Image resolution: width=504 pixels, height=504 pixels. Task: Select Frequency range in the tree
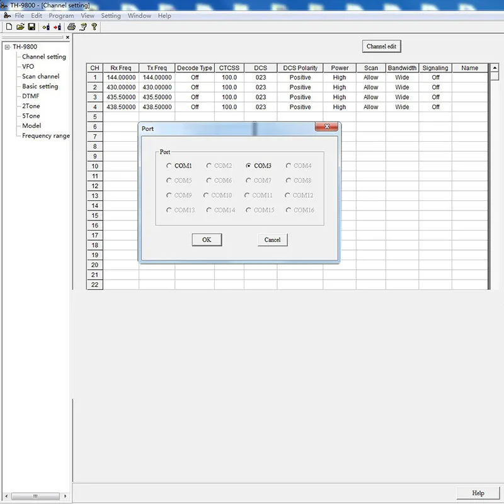pyautogui.click(x=46, y=135)
